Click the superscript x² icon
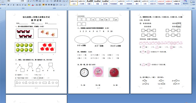Viewport: 196px width, 103px height. click(x=23, y=5)
